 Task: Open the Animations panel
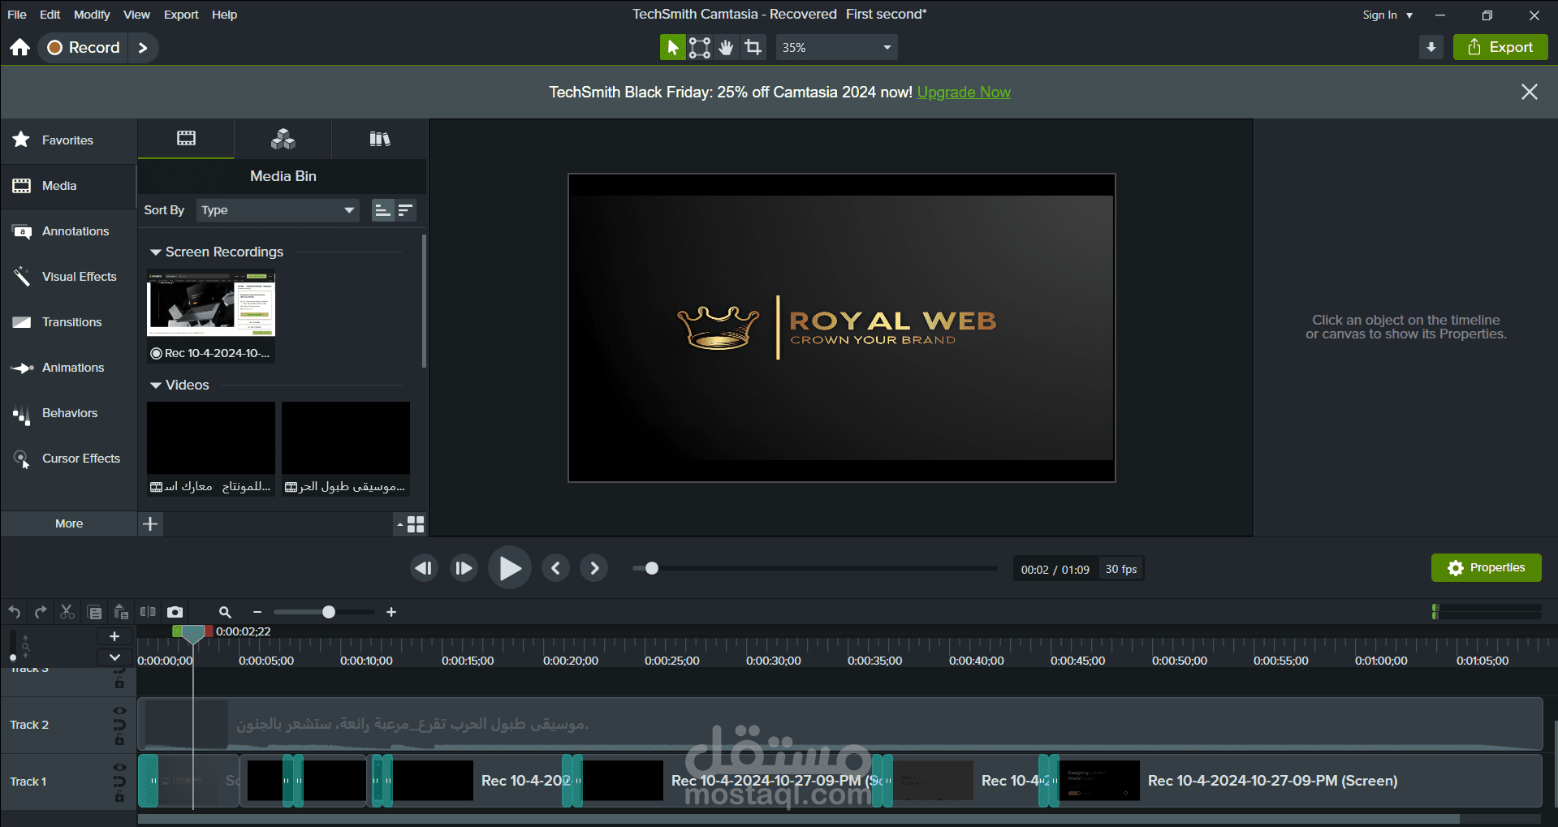tap(68, 368)
